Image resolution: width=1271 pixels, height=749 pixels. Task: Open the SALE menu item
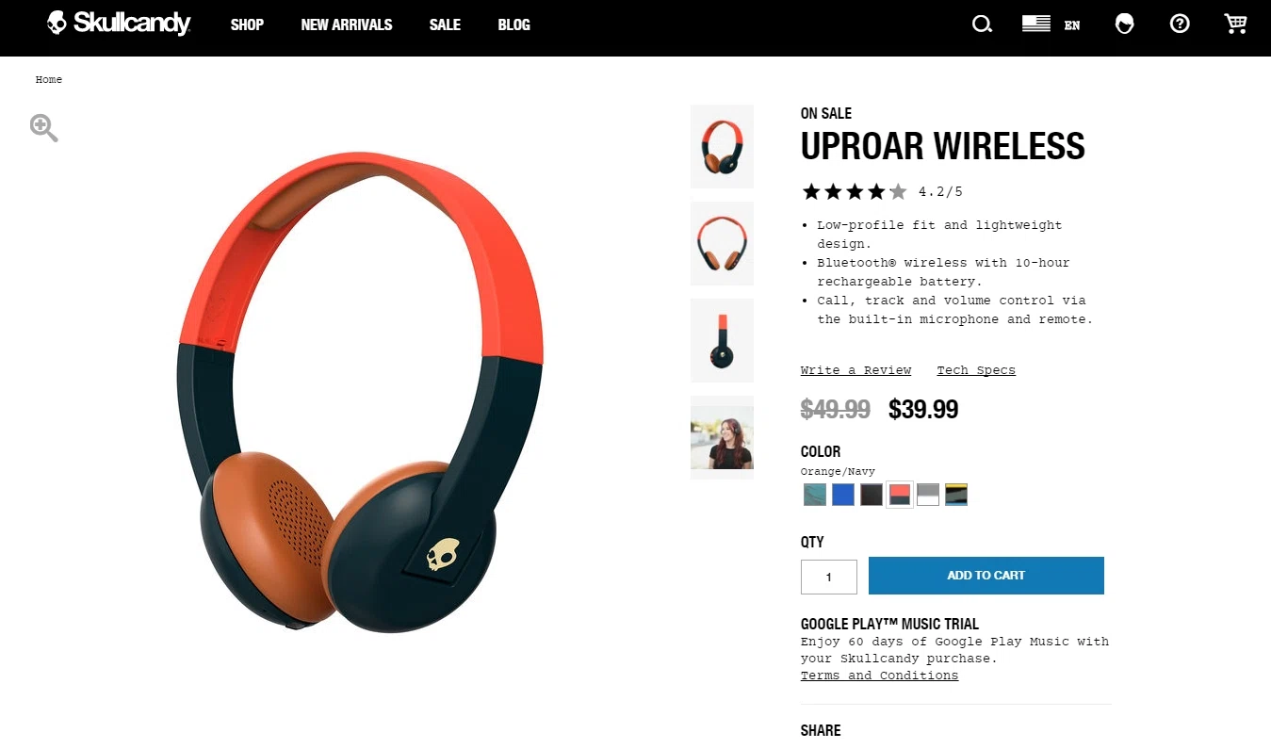pyautogui.click(x=445, y=24)
